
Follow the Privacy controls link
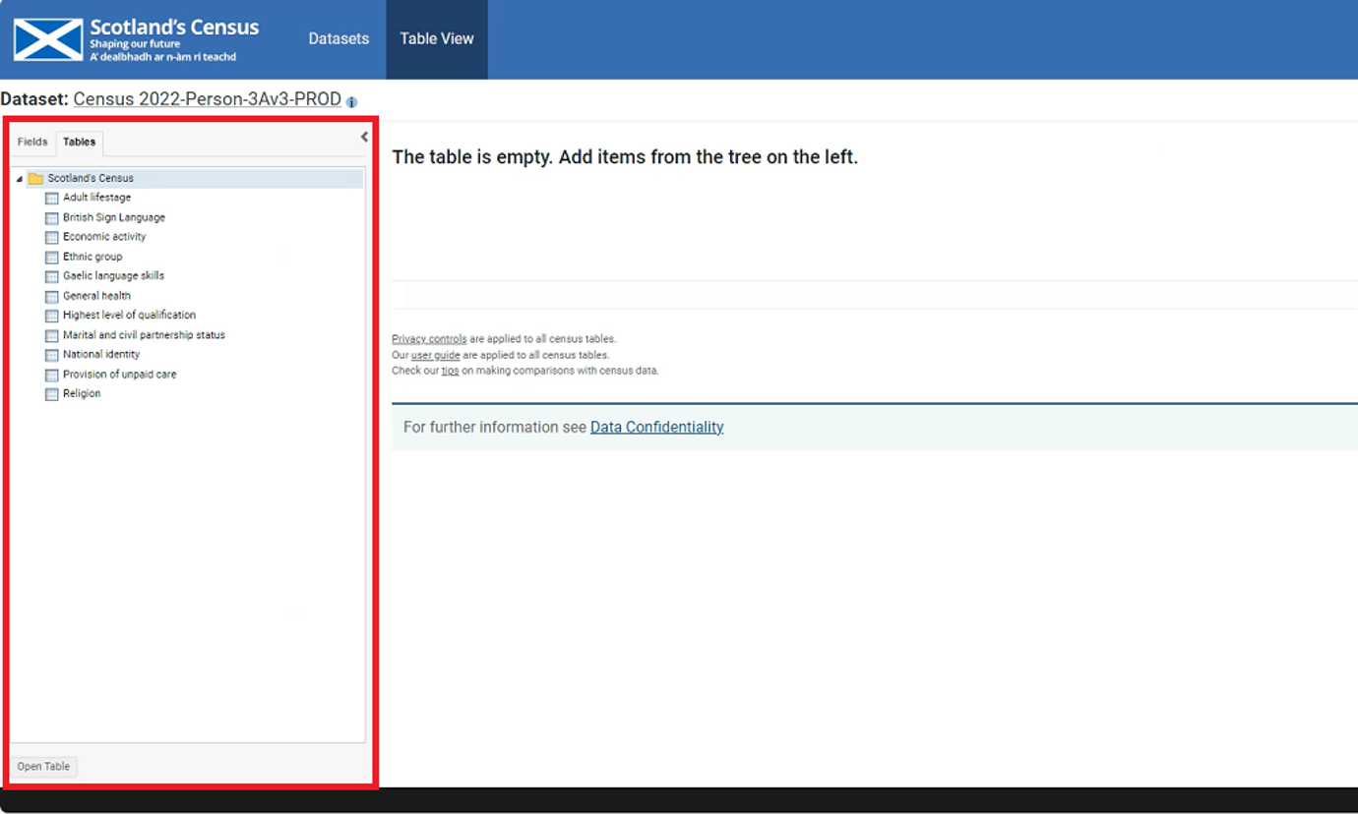(x=429, y=339)
